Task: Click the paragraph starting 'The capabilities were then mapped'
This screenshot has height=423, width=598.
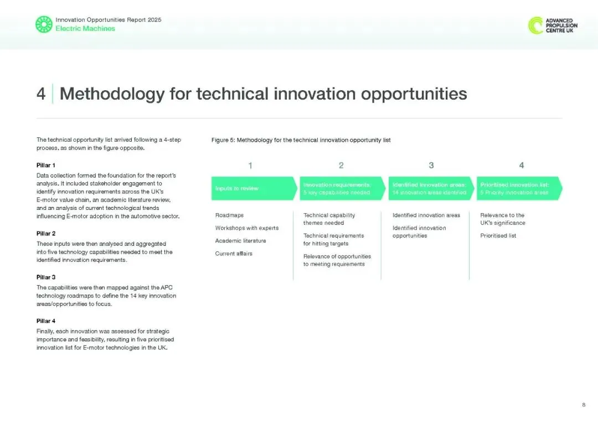Action: click(x=106, y=296)
